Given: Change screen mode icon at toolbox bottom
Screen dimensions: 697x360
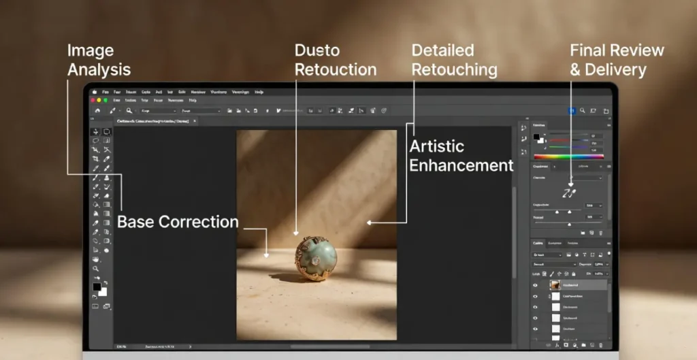Looking at the screenshot, I should pos(107,306).
